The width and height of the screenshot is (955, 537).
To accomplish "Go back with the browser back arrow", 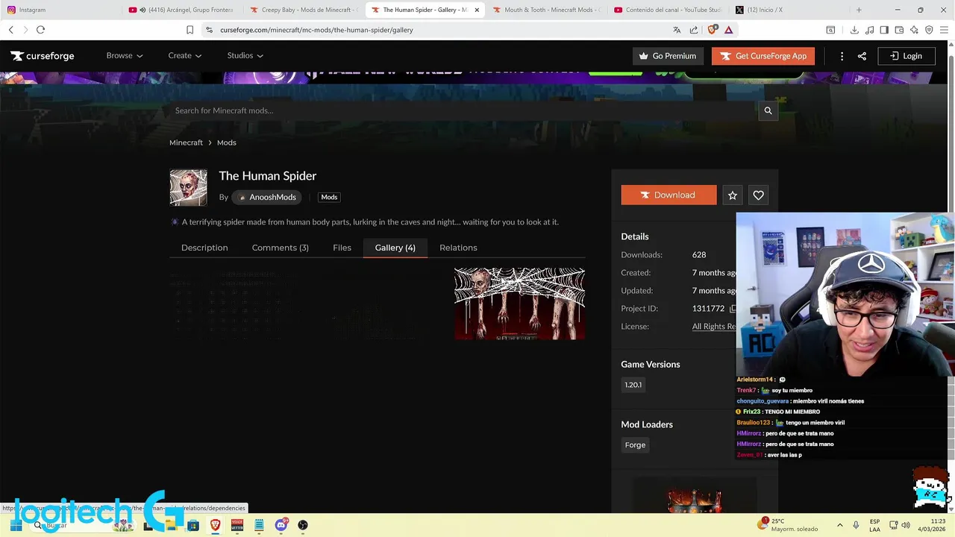I will pyautogui.click(x=10, y=30).
